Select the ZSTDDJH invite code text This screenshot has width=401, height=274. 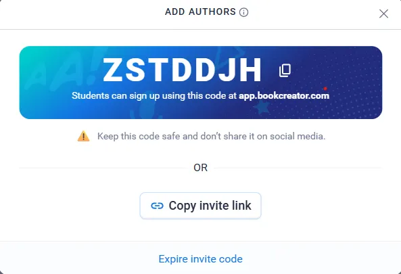[182, 70]
